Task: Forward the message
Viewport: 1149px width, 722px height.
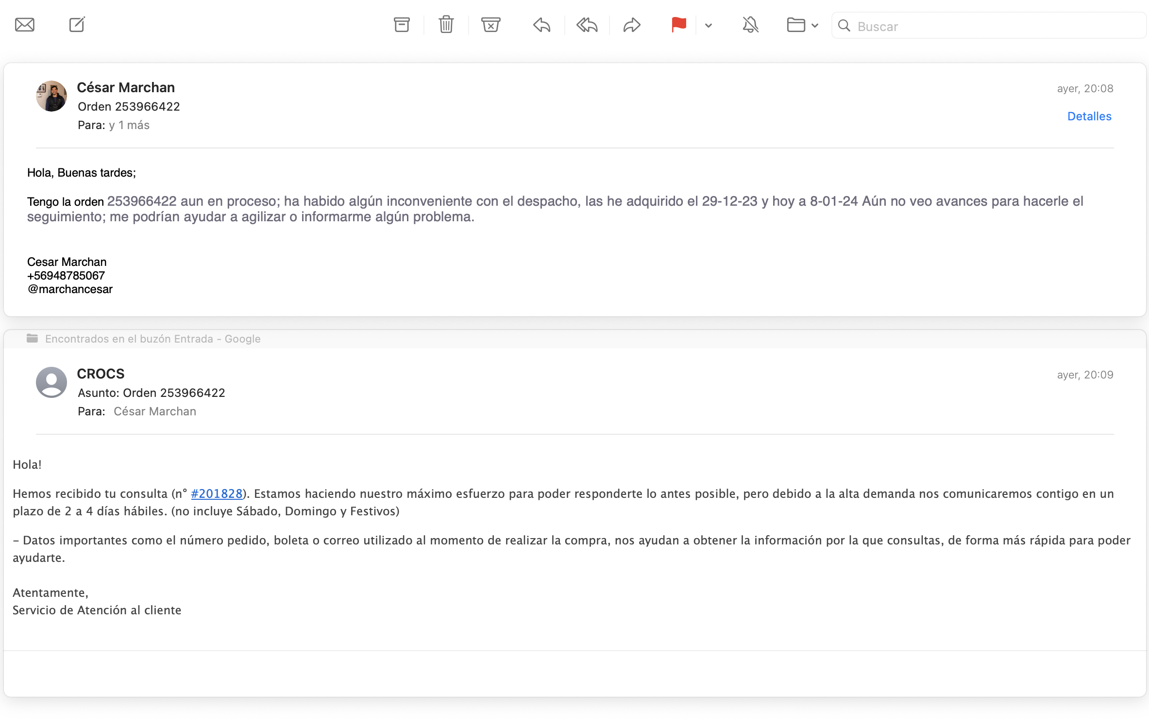Action: [631, 25]
